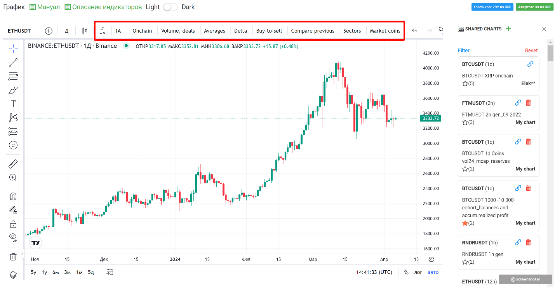This screenshot has height=287, width=555.
Task: Open the Мануал link
Action: click(45, 7)
